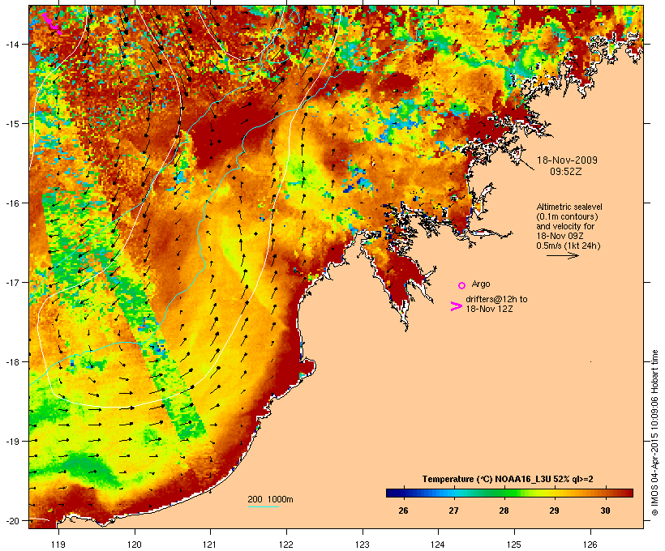665x551 pixels.
Task: Click the '0.5m/s (1kt 24h)' label
Action: (x=568, y=246)
